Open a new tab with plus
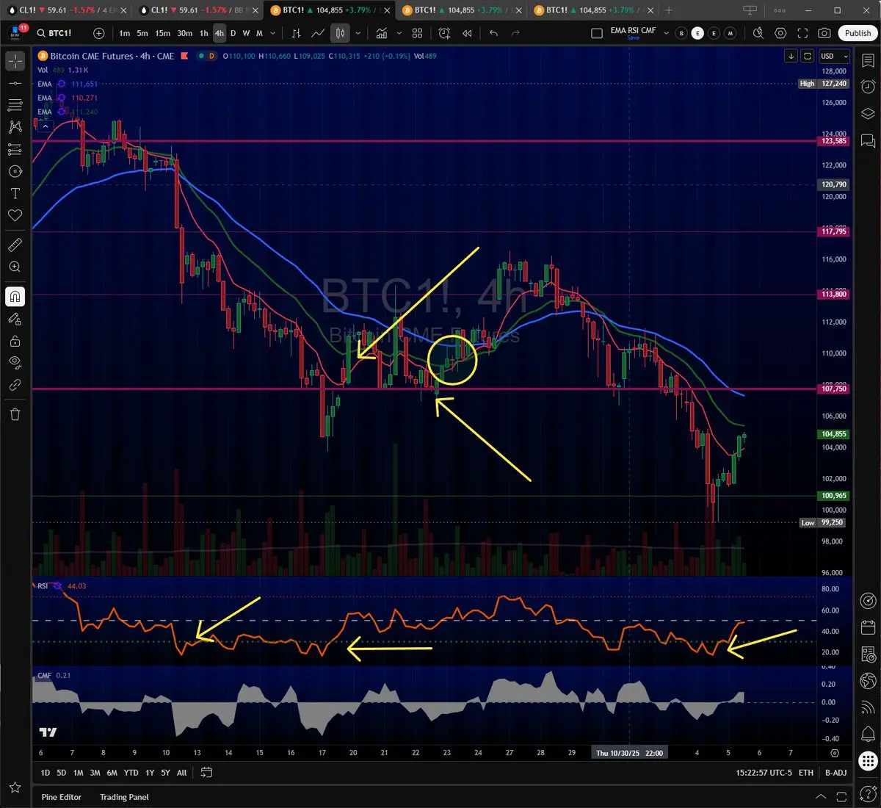881x808 pixels. [668, 10]
